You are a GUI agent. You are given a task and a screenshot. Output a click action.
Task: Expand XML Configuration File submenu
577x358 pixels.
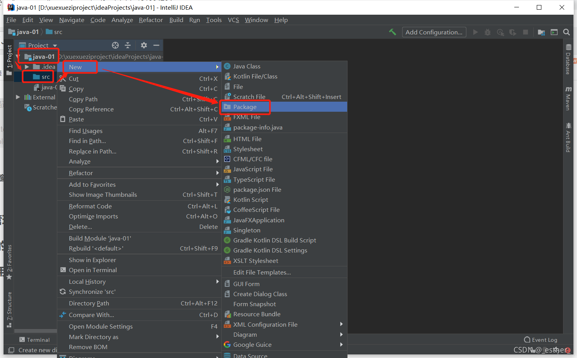(284, 324)
